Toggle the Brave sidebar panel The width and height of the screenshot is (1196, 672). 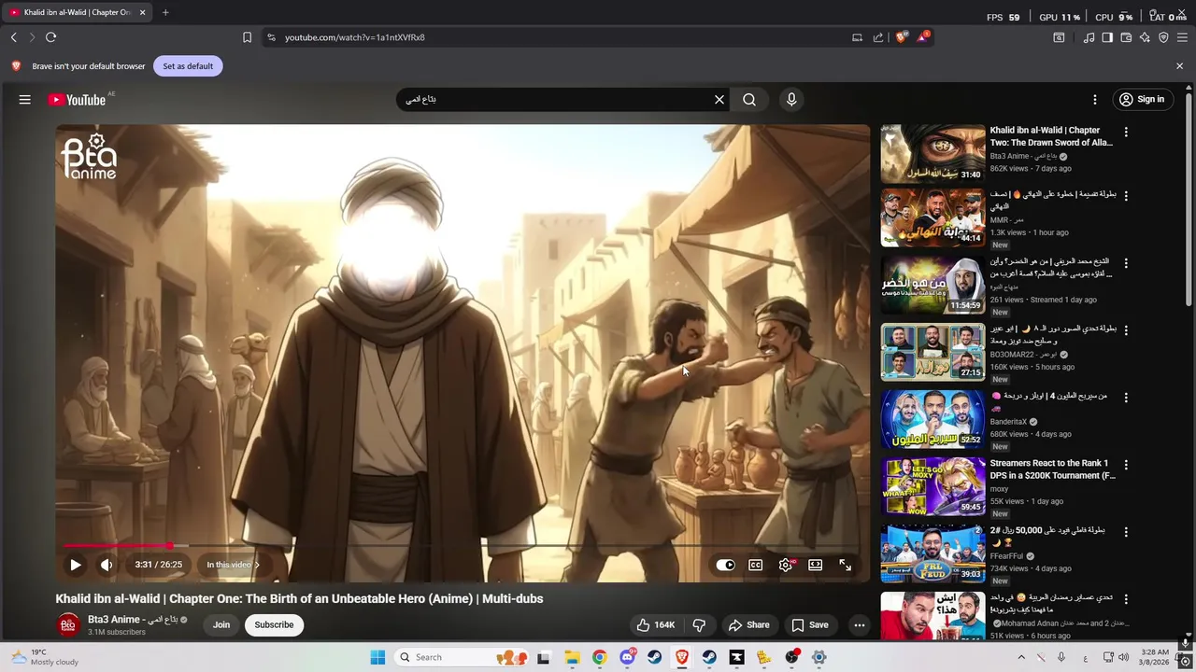(1107, 37)
